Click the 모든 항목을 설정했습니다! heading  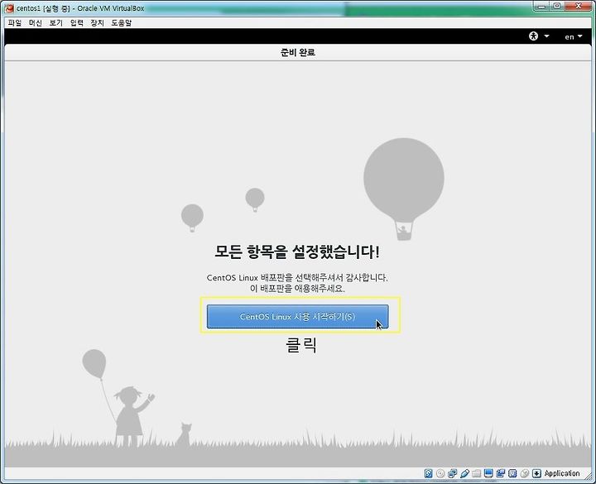pos(297,252)
